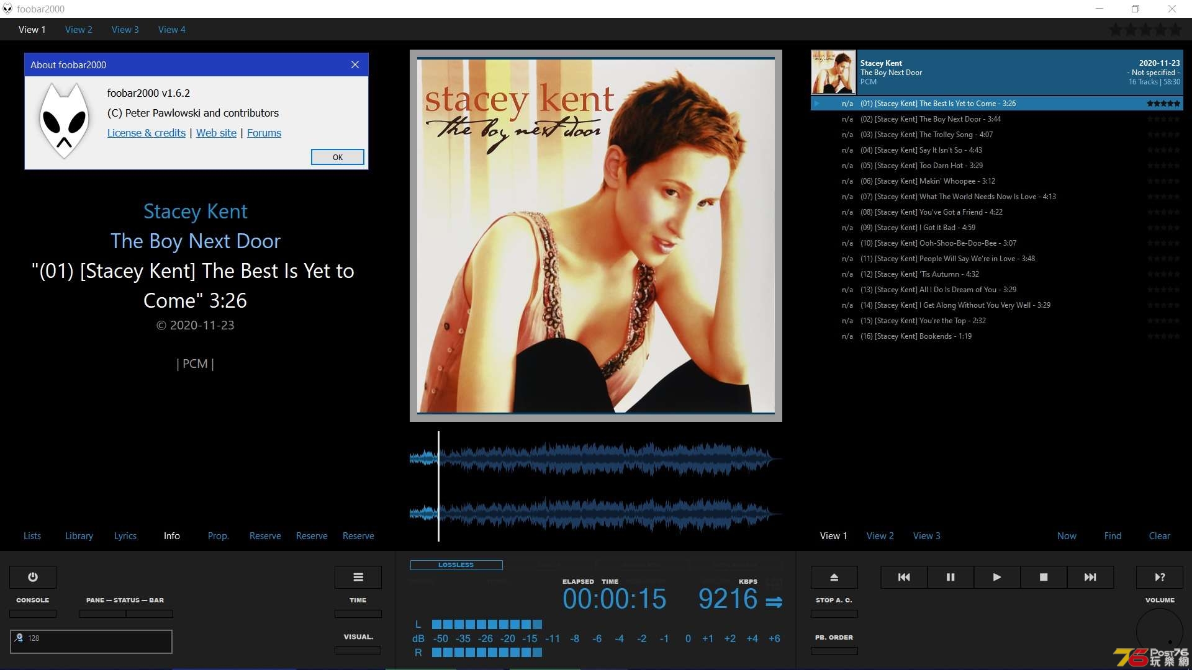Image resolution: width=1192 pixels, height=670 pixels.
Task: Switch to View 4 top tab
Action: (172, 29)
